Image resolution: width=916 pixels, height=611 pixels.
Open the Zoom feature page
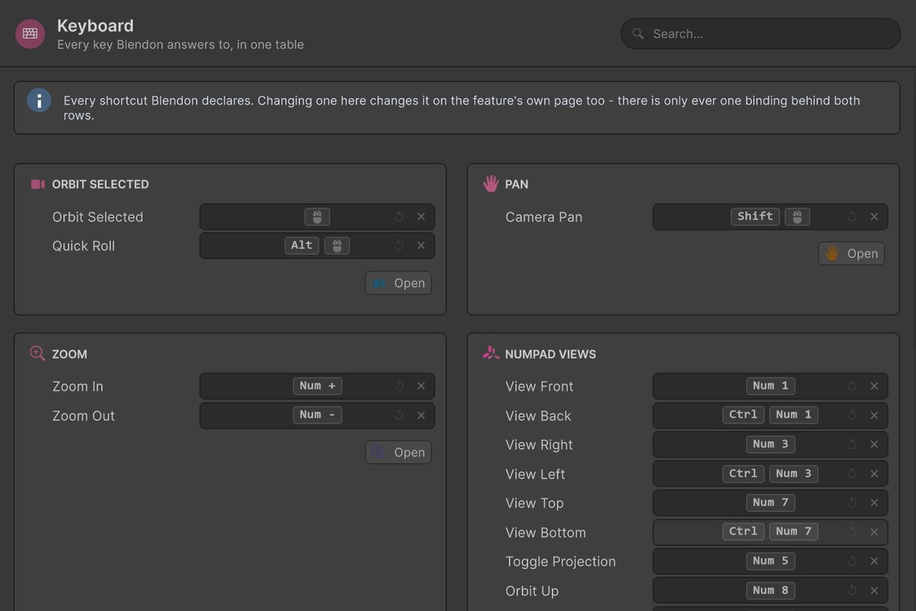pyautogui.click(x=398, y=452)
